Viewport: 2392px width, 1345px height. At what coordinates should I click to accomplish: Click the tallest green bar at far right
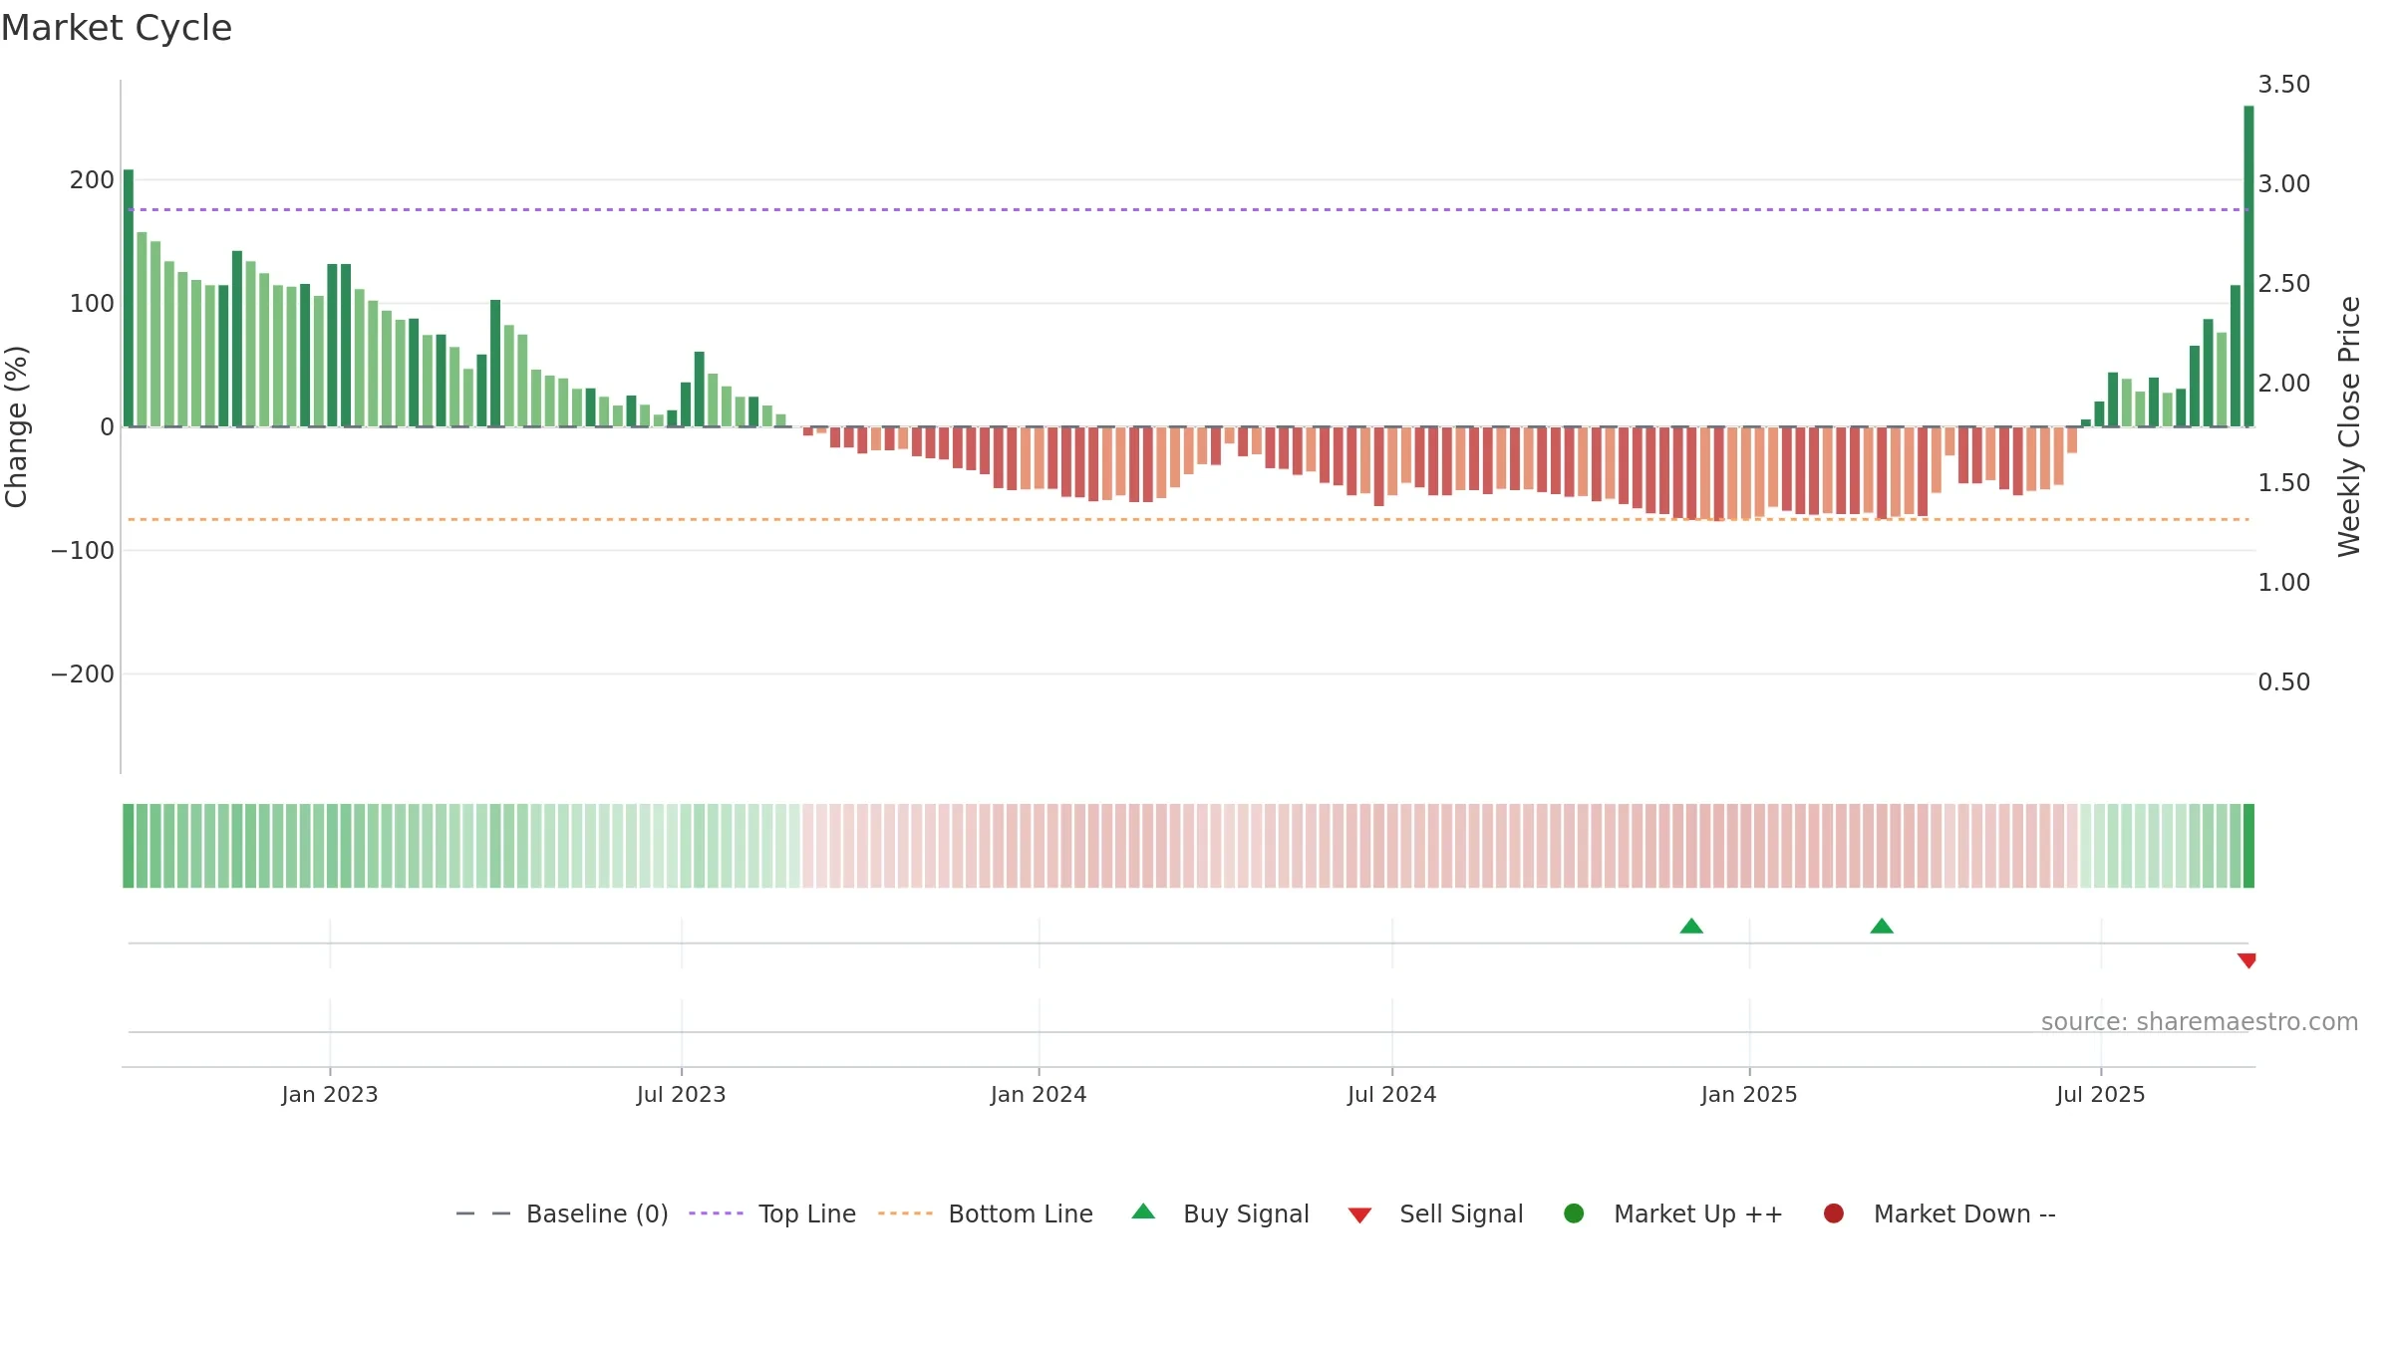coord(2248,266)
